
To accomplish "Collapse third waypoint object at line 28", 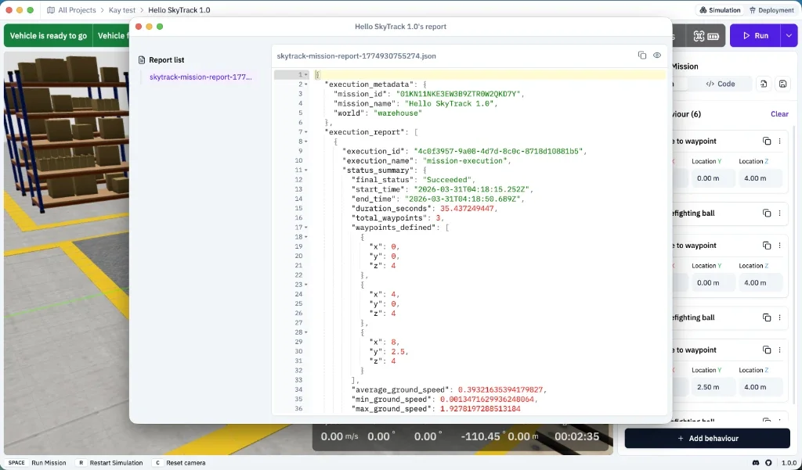I will (306, 332).
